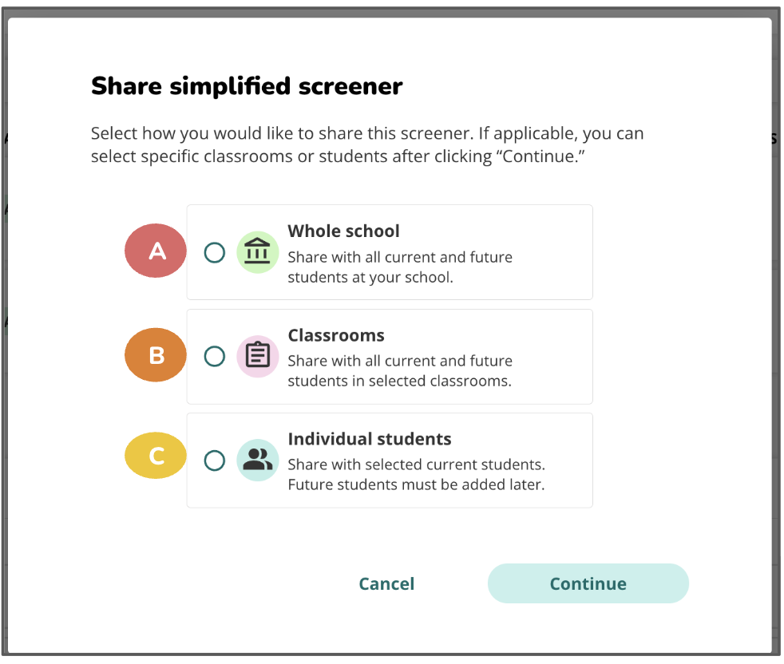Click the instruction paragraph under the heading
Viewport: 784px width, 664px height.
pyautogui.click(x=367, y=144)
